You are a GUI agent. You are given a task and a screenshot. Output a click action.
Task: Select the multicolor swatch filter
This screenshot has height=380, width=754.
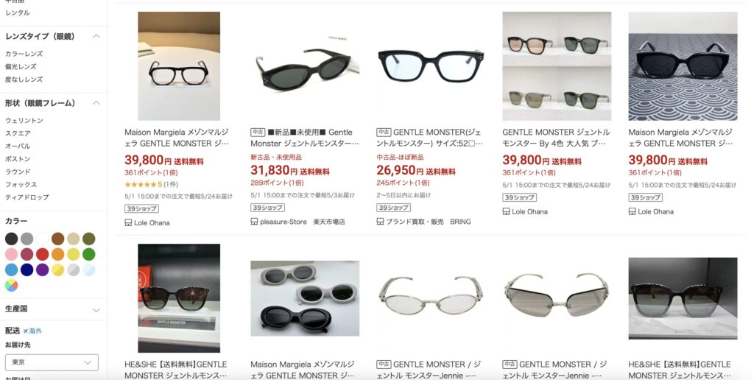(12, 285)
